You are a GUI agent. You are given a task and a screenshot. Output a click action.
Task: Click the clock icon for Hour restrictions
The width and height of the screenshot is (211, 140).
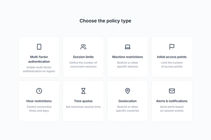(39, 91)
